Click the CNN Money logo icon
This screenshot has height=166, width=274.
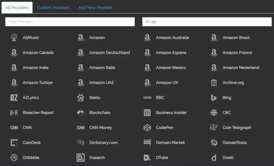(81, 128)
